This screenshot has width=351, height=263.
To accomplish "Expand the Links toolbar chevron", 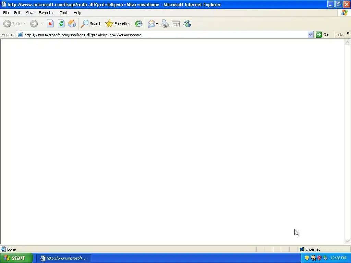I will [x=348, y=33].
